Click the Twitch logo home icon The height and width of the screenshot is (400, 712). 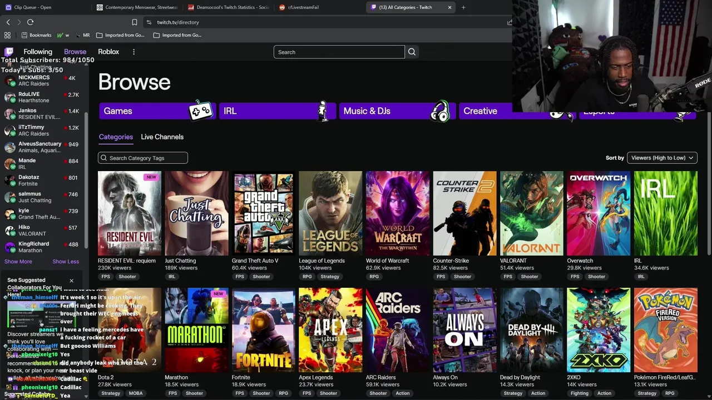point(9,52)
